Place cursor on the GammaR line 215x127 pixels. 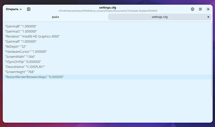tap(21, 41)
